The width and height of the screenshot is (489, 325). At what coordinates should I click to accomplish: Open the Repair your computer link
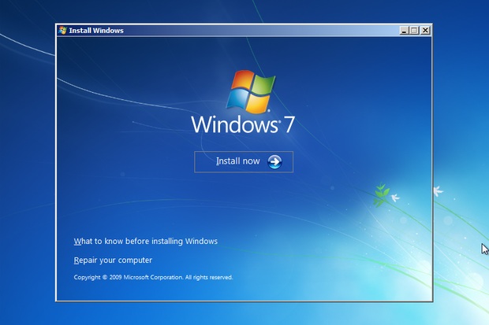click(x=113, y=260)
